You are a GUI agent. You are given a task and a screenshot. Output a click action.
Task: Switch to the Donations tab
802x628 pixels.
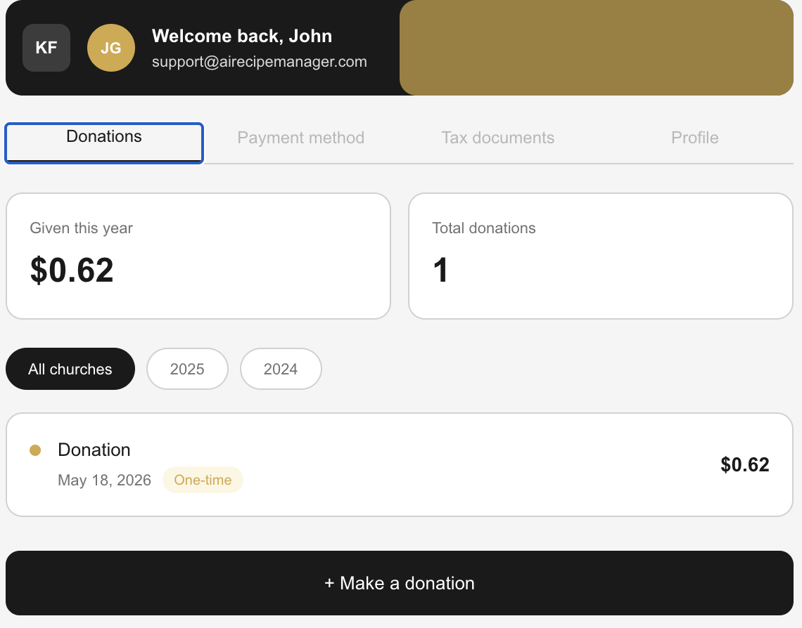point(104,143)
